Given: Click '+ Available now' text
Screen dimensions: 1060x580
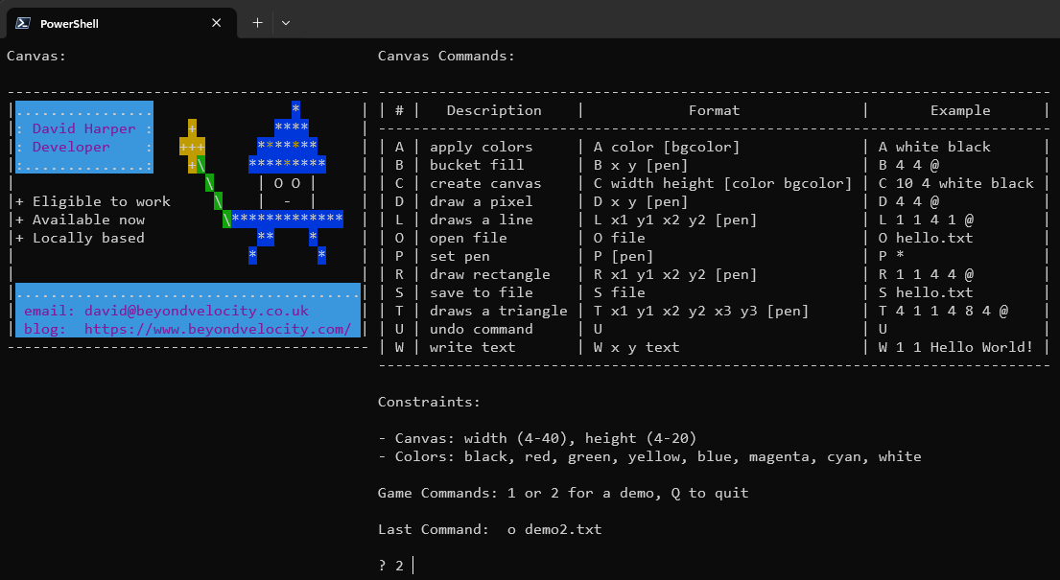Looking at the screenshot, I should pos(81,220).
